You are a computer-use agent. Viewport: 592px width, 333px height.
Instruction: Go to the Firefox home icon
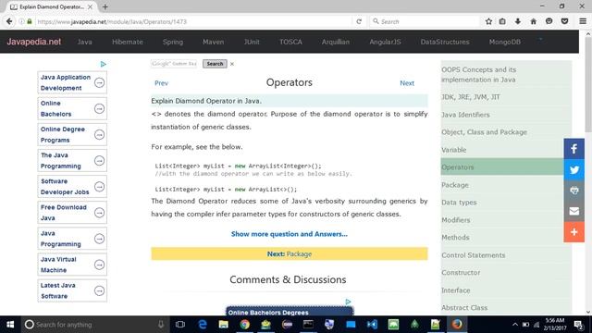(533, 21)
